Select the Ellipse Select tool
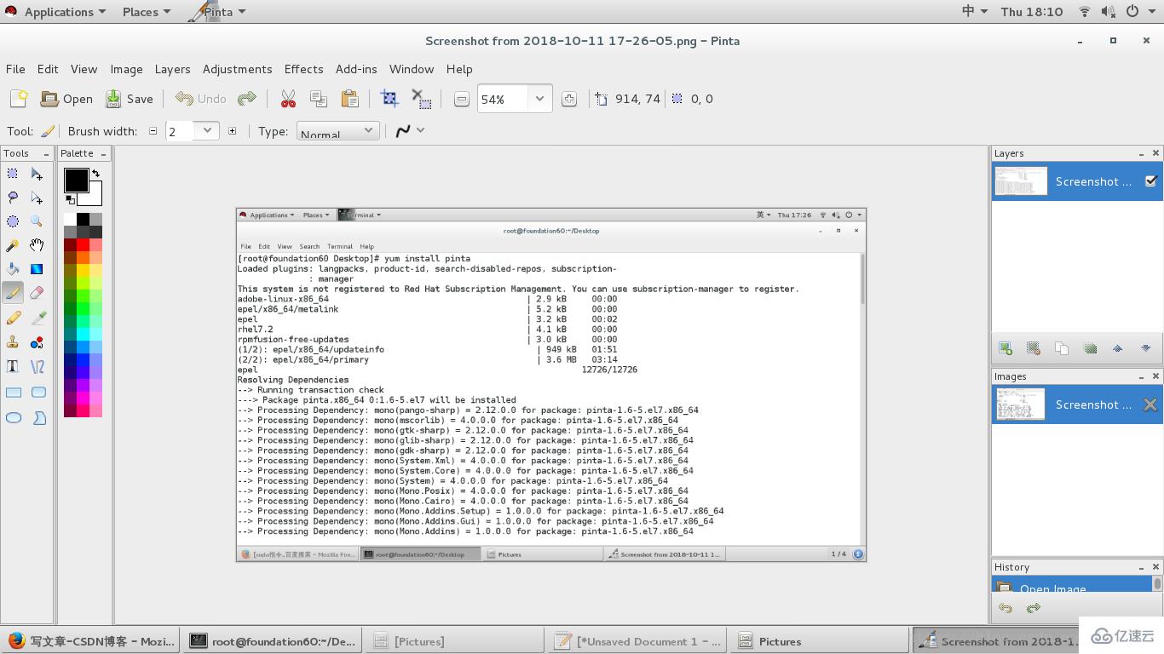Image resolution: width=1164 pixels, height=654 pixels. click(13, 221)
